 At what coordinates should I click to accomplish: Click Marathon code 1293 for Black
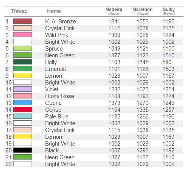click(143, 150)
